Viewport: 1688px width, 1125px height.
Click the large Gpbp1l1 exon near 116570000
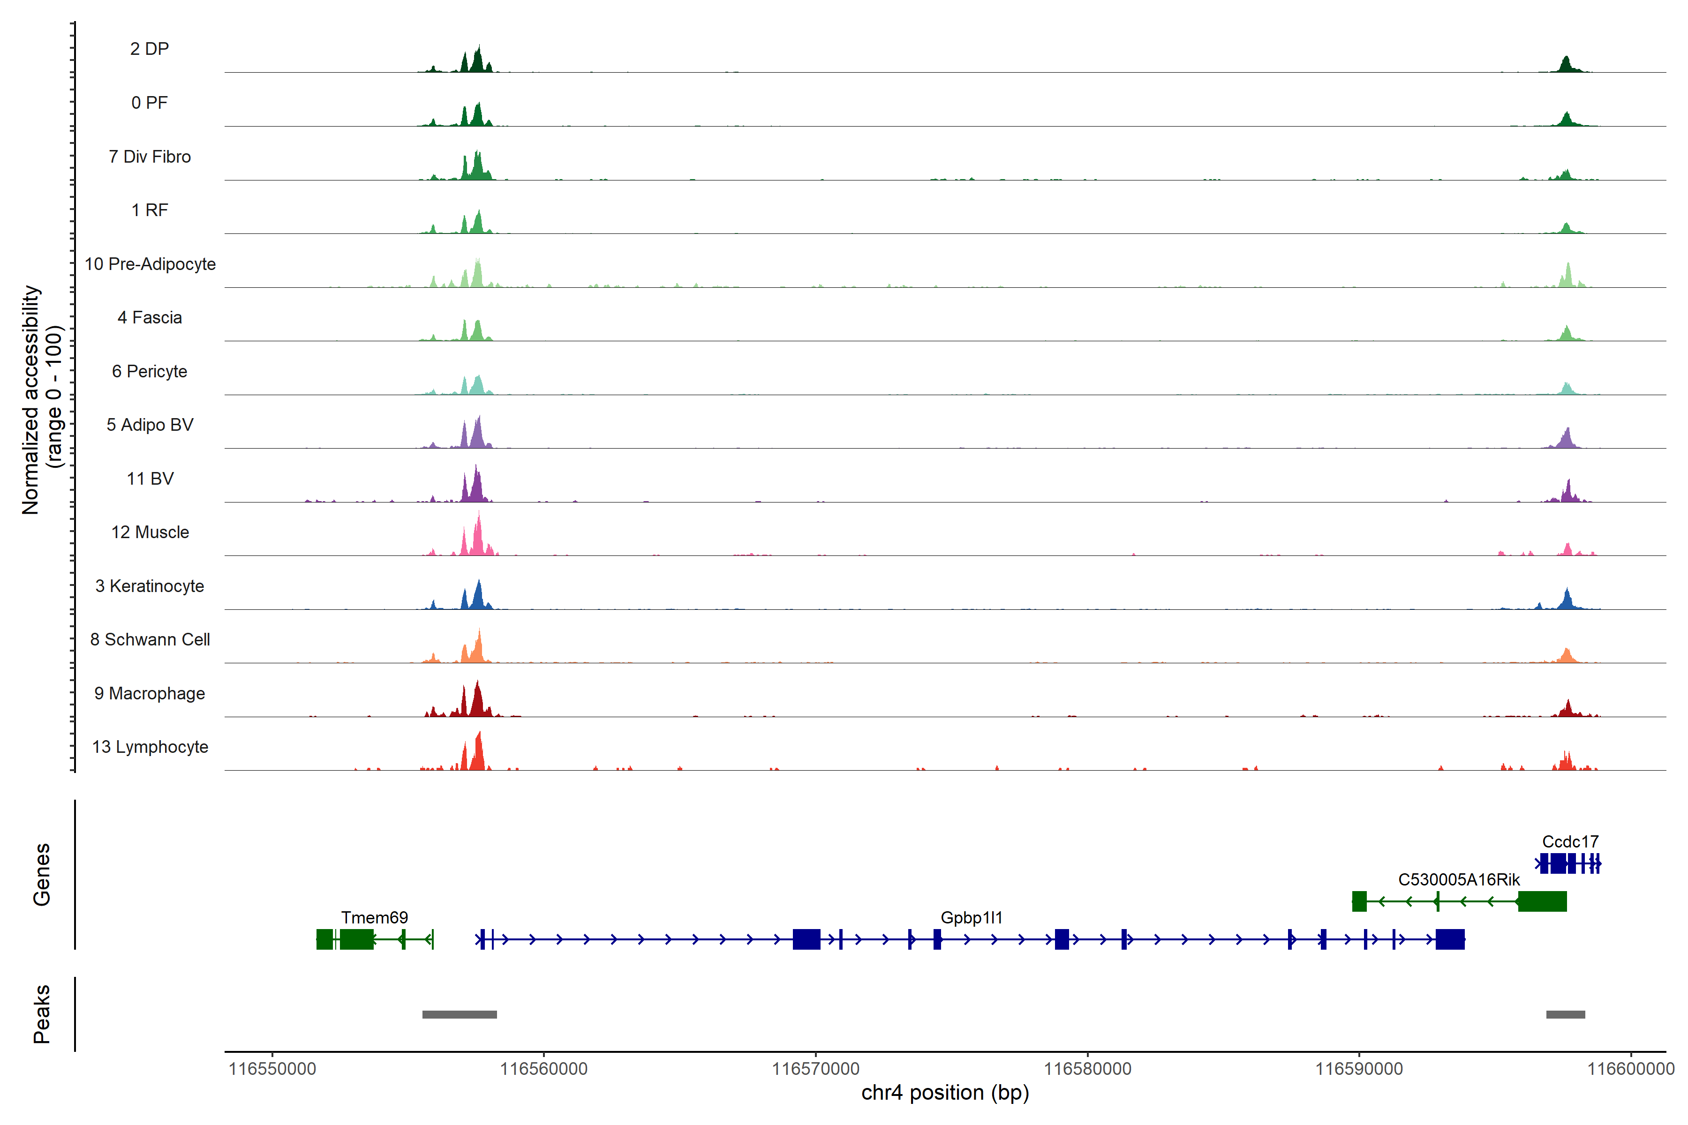[x=806, y=939]
